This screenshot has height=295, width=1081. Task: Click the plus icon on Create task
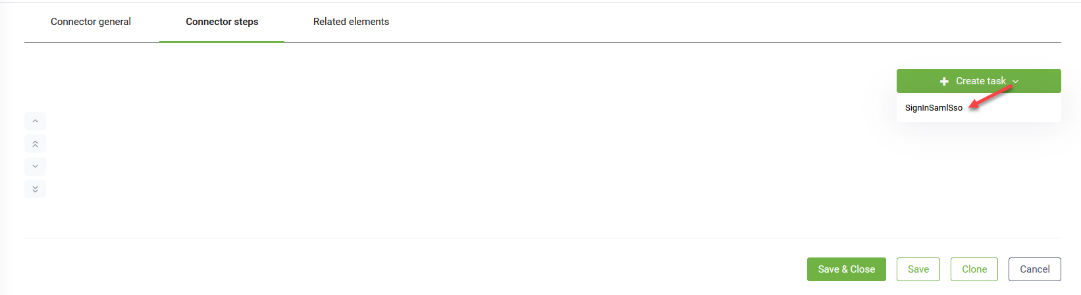pos(944,81)
